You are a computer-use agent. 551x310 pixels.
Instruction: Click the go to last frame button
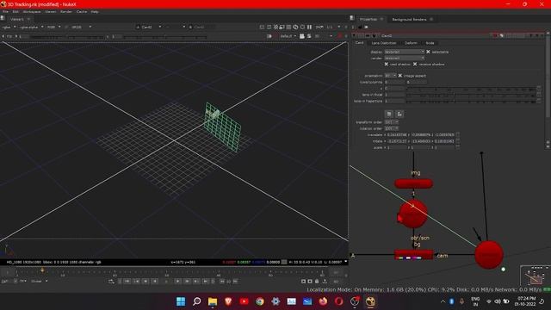[206, 282]
